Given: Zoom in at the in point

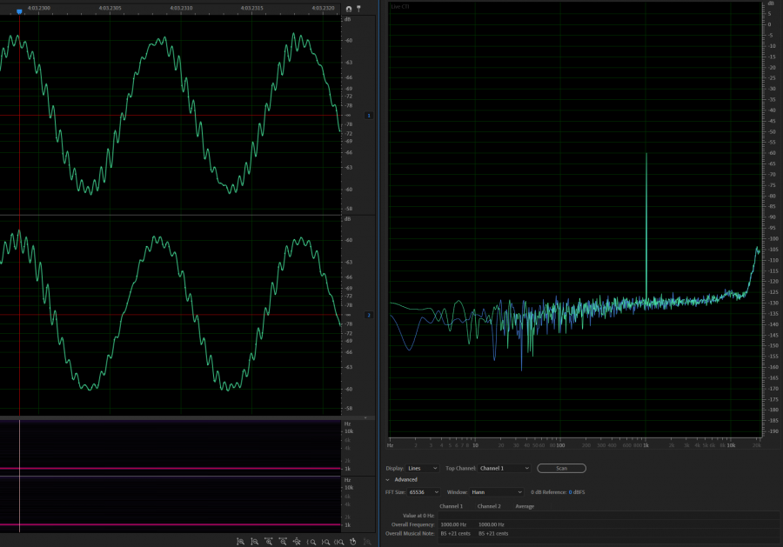Looking at the screenshot, I should [311, 541].
